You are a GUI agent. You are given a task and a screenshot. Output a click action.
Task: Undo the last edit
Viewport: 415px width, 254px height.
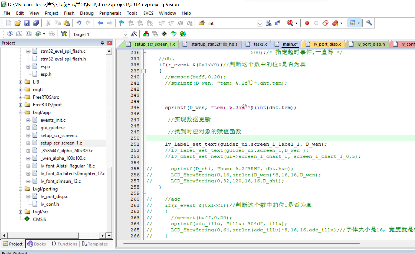[x=79, y=23]
